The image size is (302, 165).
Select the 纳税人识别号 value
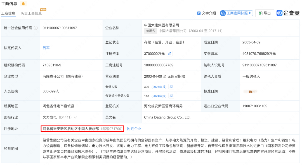(x=259, y=65)
